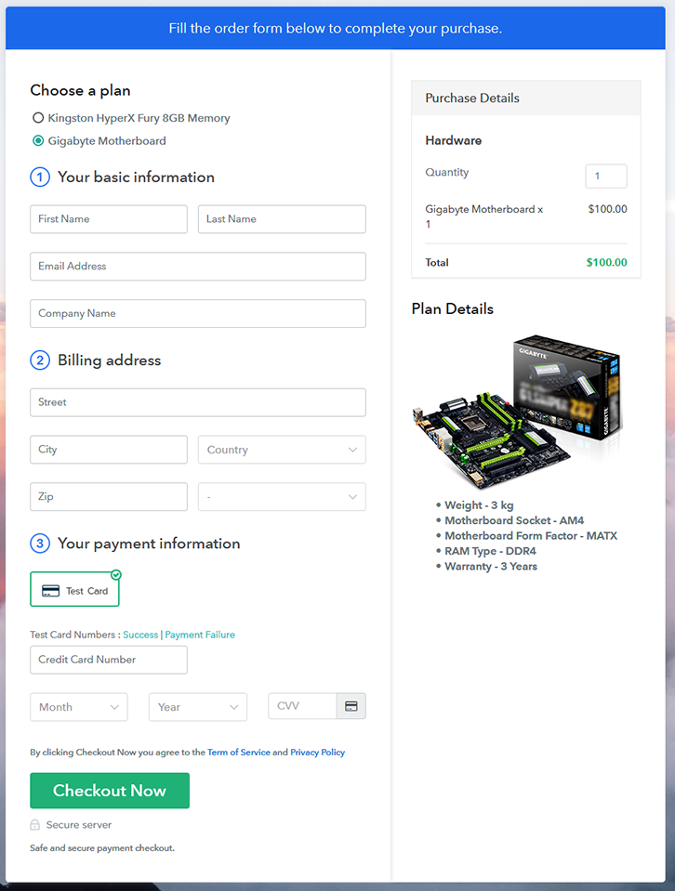Click the credit card icon in Test Card

click(x=50, y=591)
